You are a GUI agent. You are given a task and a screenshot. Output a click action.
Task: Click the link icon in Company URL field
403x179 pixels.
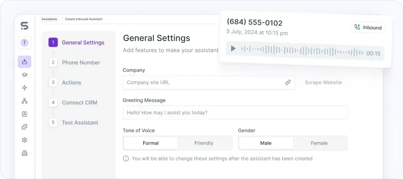point(288,83)
